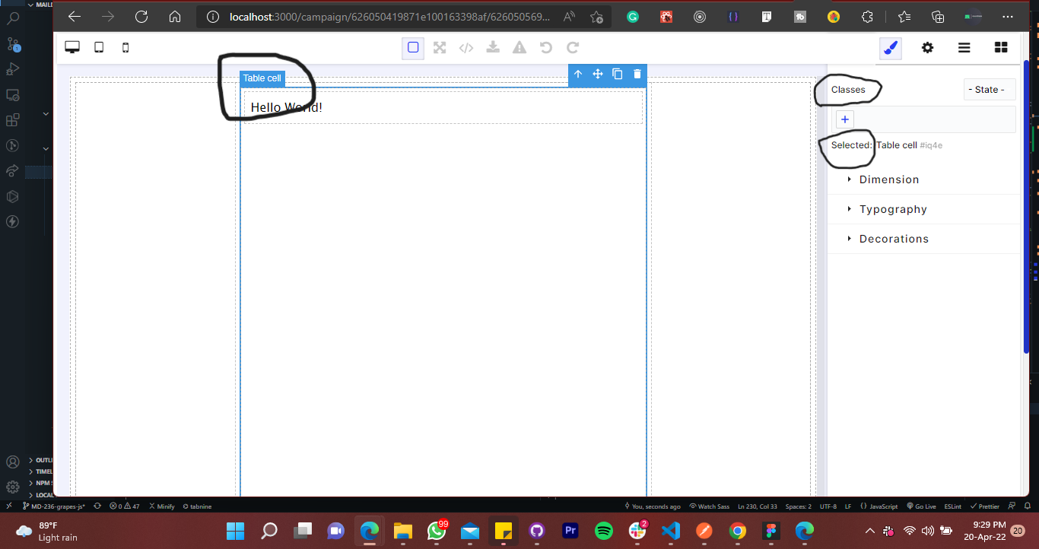The height and width of the screenshot is (549, 1039).
Task: Click Ln 230, Col 33 in status bar
Action: point(758,506)
